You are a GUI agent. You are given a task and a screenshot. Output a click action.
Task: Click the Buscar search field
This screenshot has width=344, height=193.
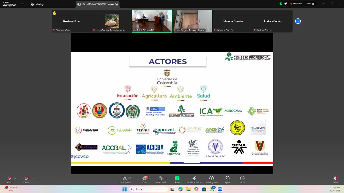click(x=149, y=189)
